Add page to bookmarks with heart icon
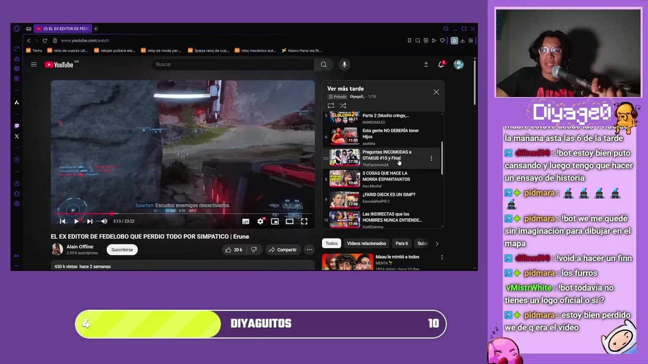Viewport: 648px width, 364px height. (442, 40)
